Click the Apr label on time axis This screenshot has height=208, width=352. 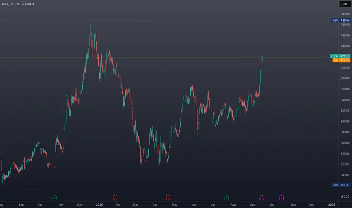pos(155,205)
